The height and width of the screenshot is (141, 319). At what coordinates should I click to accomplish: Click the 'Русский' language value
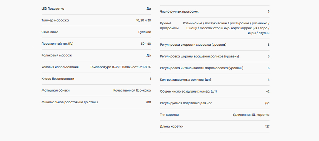pos(145,32)
